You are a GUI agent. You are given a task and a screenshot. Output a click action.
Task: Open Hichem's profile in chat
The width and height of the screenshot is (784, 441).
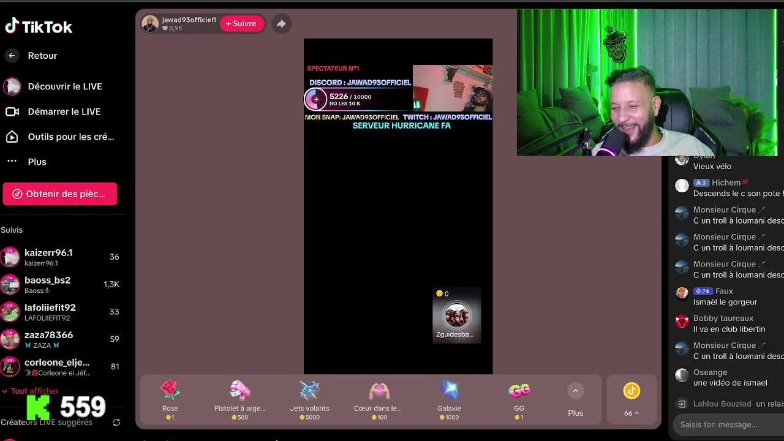pyautogui.click(x=726, y=183)
